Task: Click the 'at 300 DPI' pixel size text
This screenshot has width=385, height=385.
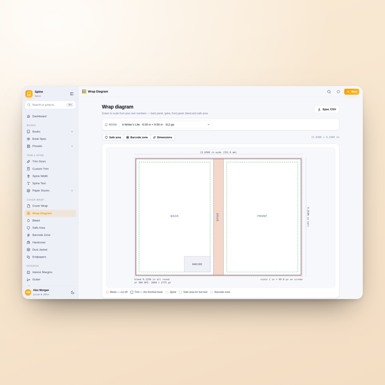Action: tap(153, 282)
